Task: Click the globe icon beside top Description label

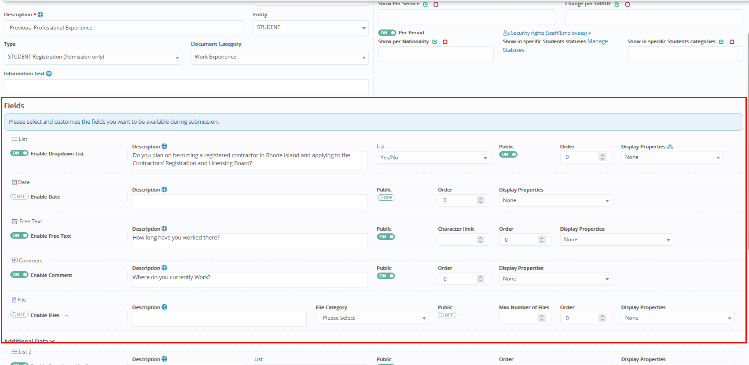Action: [x=40, y=15]
